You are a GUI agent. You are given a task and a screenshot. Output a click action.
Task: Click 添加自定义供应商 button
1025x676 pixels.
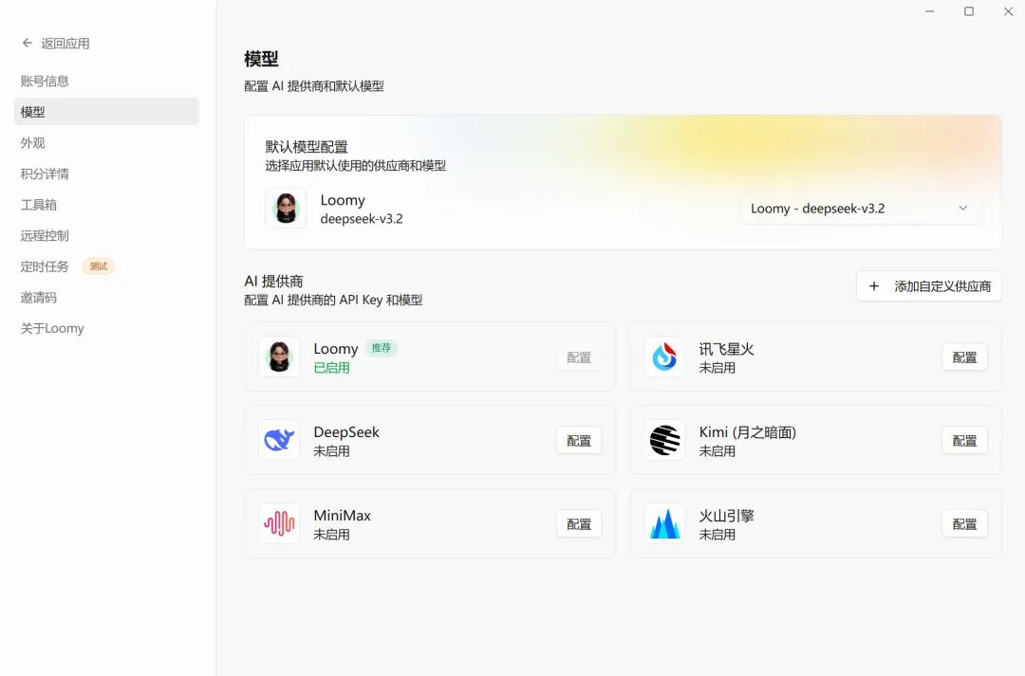pyautogui.click(x=929, y=286)
